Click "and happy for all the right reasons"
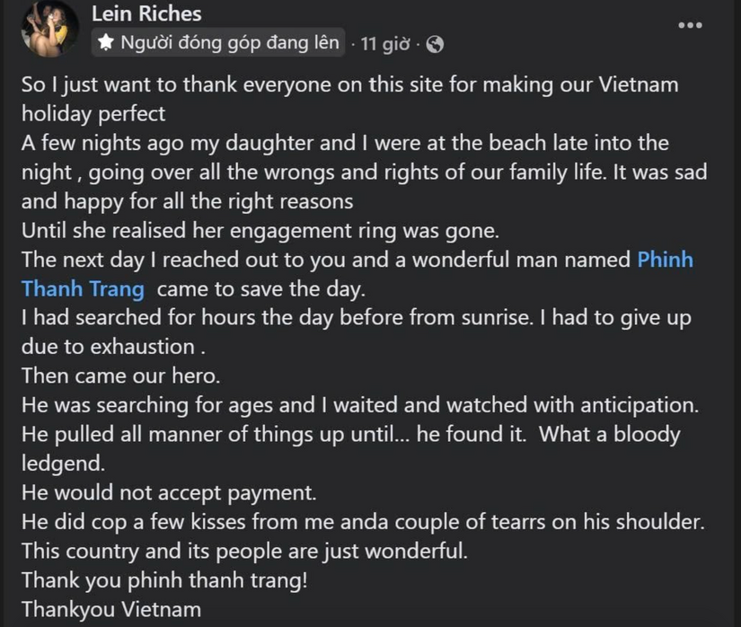Viewport: 741px width, 627px height. pyautogui.click(x=187, y=202)
